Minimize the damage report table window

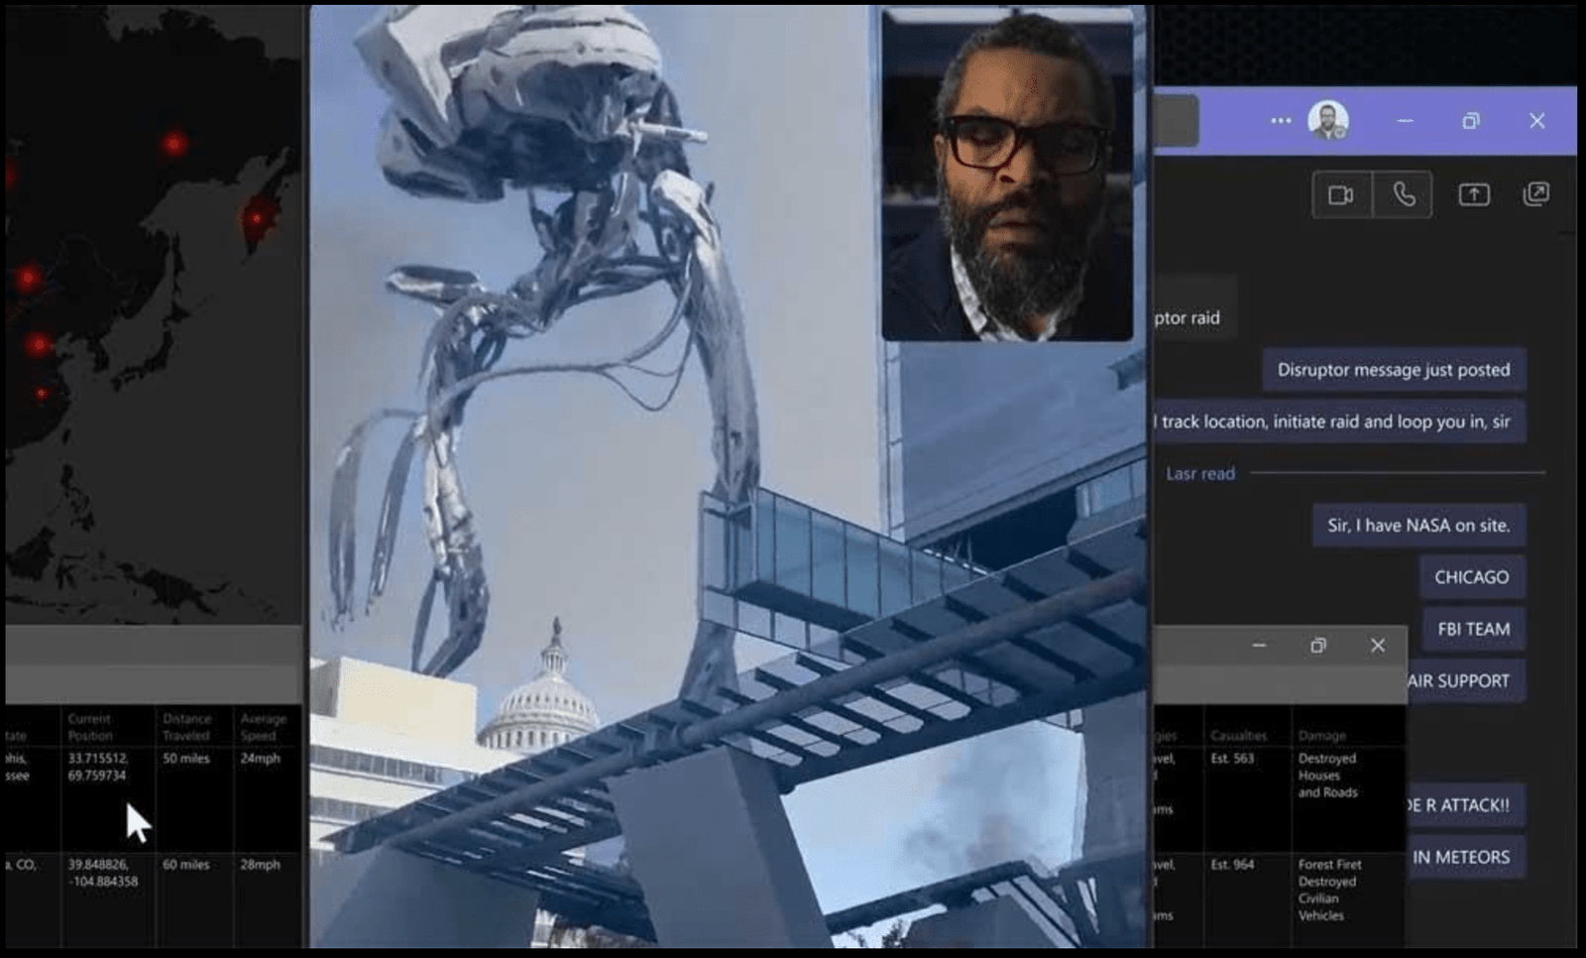click(1259, 646)
